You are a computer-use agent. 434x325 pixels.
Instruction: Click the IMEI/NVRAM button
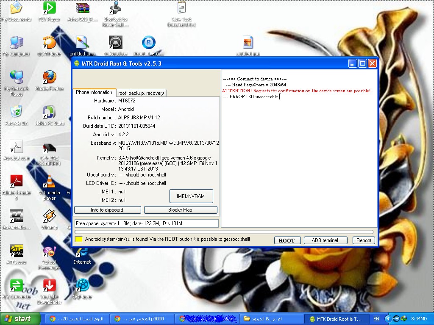191,196
